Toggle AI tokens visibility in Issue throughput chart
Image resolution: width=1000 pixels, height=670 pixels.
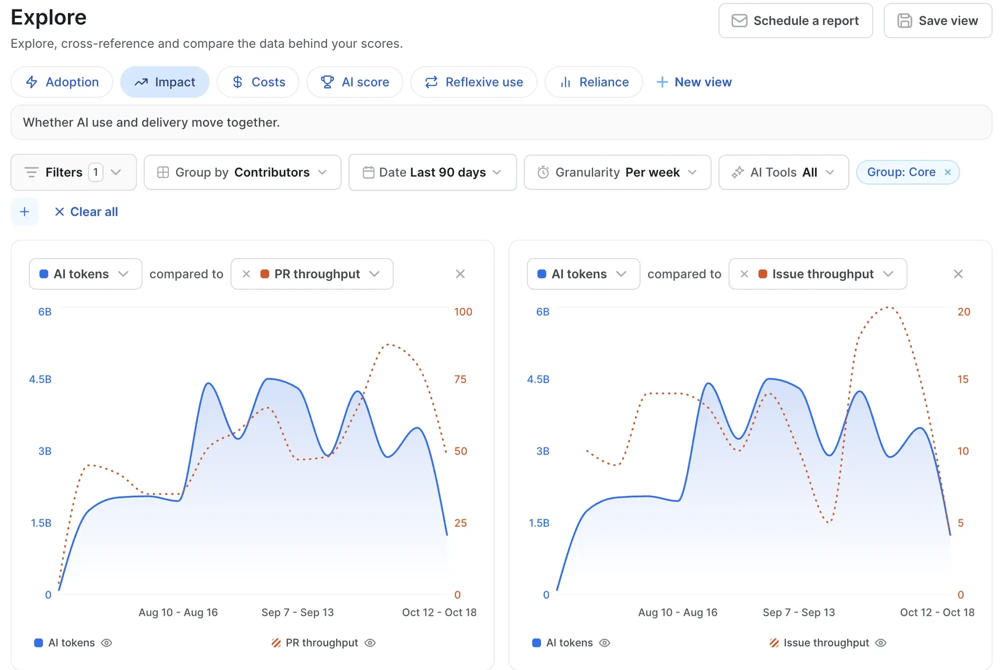604,643
